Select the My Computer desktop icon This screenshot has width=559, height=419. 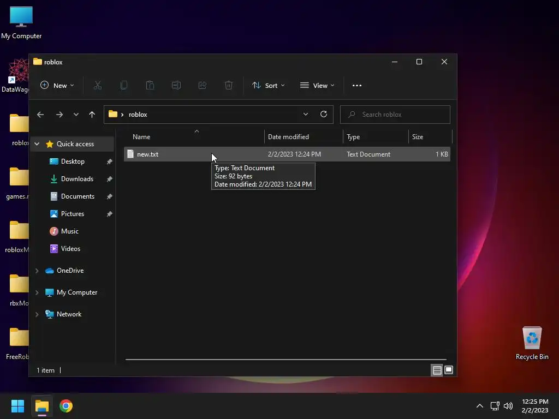21,23
